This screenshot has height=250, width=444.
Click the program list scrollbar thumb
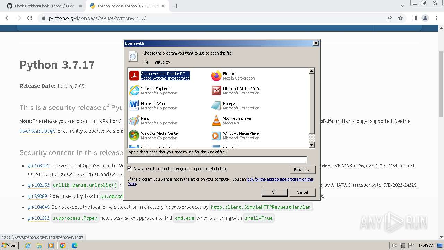[311, 103]
